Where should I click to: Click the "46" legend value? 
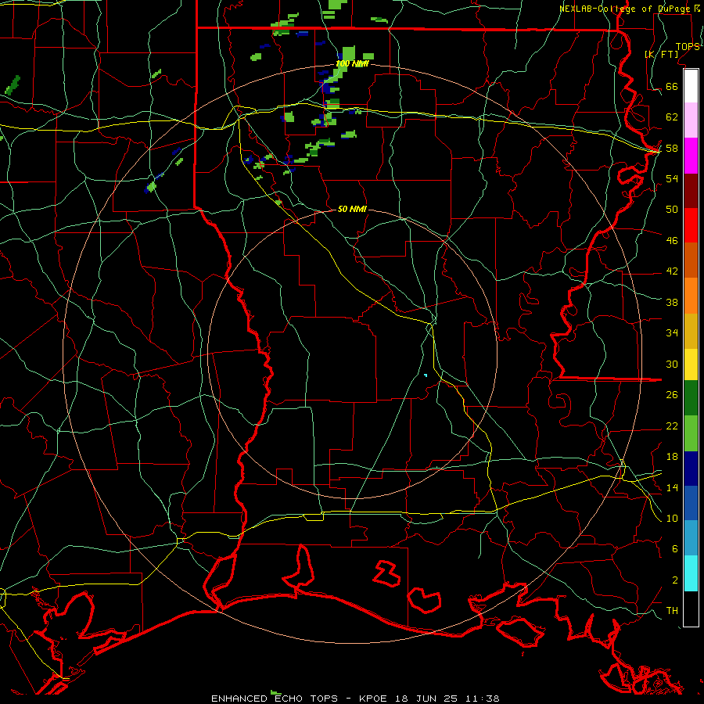click(672, 241)
